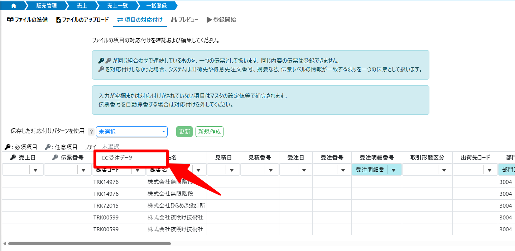Viewport: 515px width, 251px height.
Task: Click the binoculars preview icon
Action: (x=174, y=20)
